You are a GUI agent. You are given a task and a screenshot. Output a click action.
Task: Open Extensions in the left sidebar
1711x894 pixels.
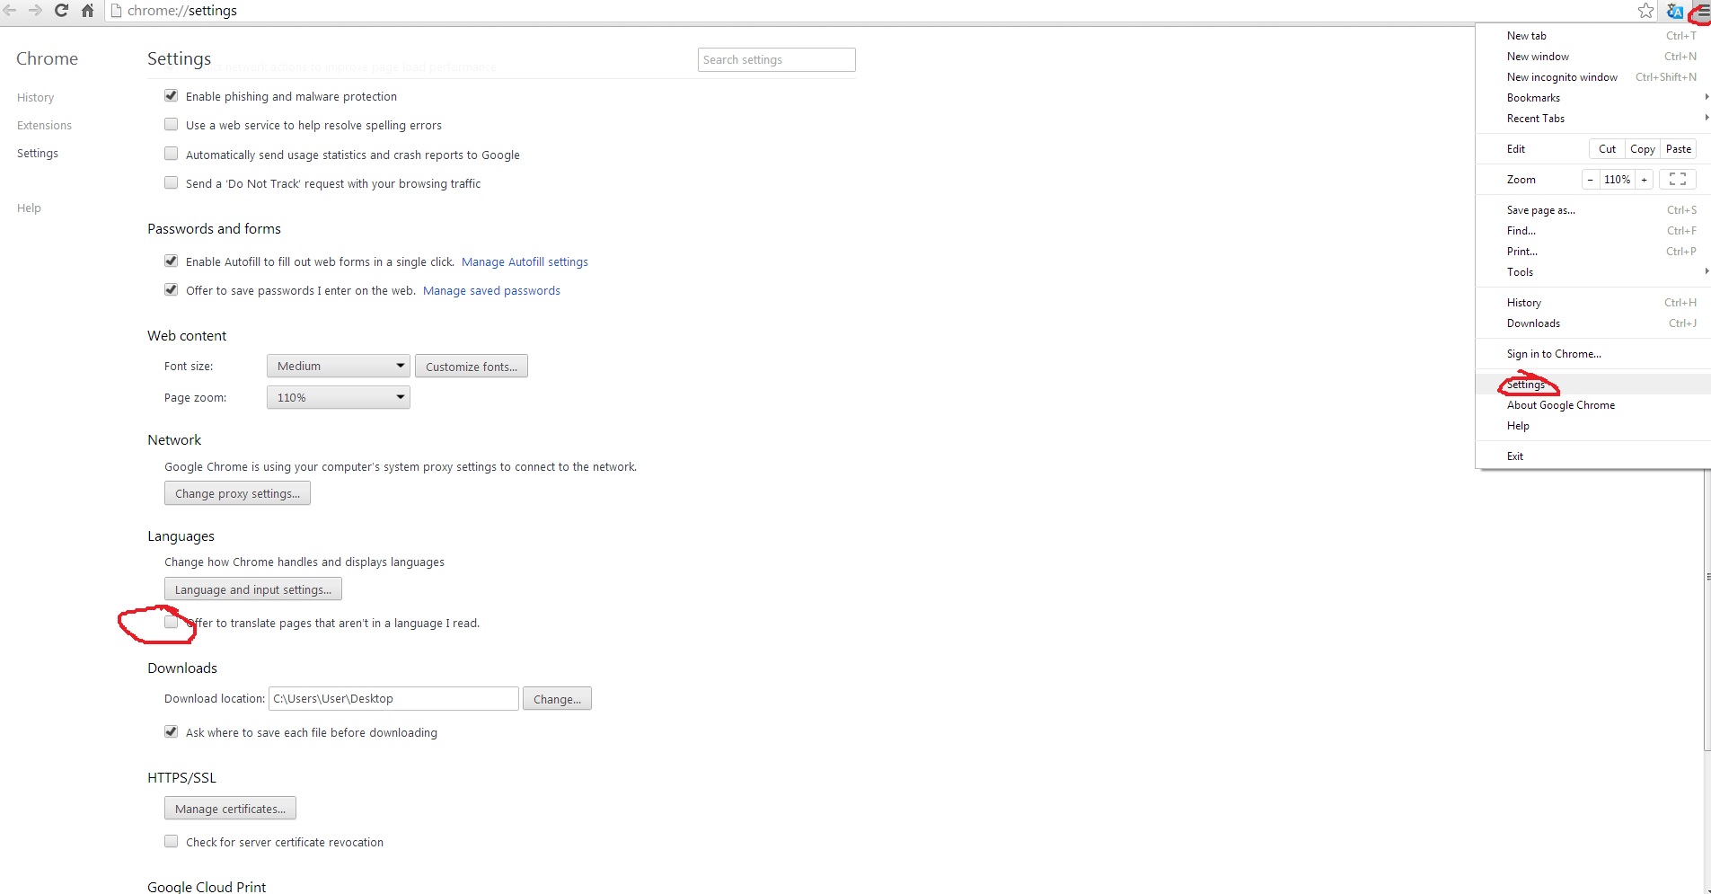44,126
